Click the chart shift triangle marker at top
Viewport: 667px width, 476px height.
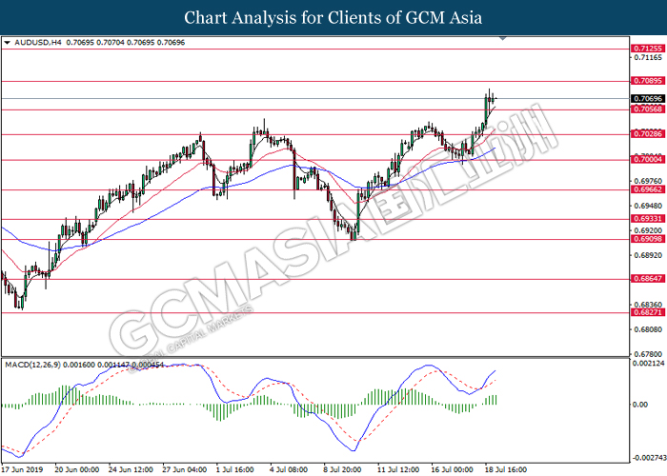(503, 39)
